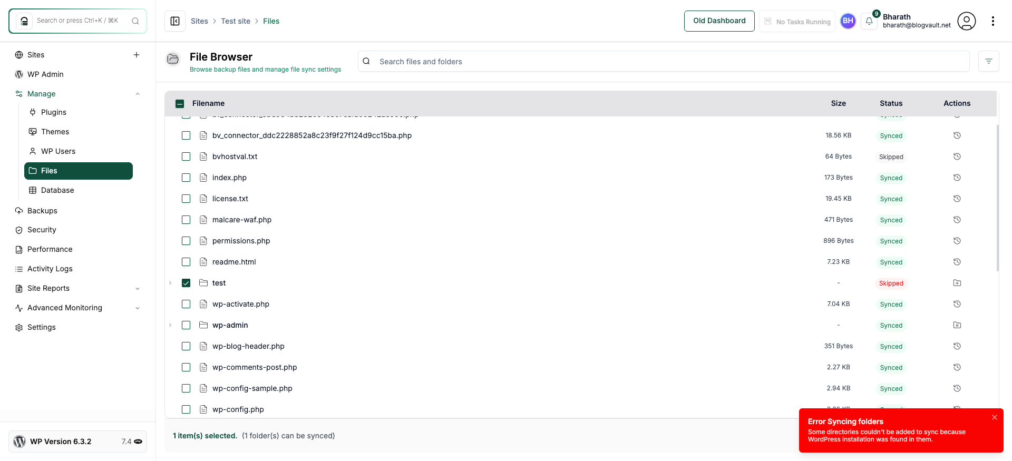Screen dimensions: 1012x461
Task: Click the Old Dashboard button
Action: pyautogui.click(x=719, y=21)
